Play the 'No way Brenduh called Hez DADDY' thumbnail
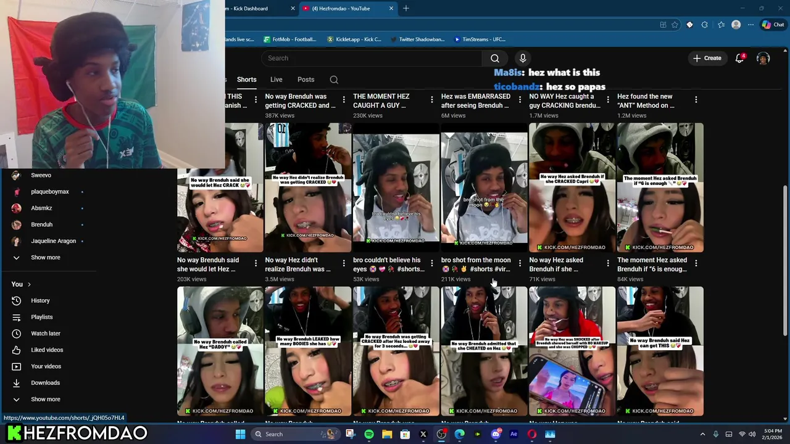This screenshot has width=790, height=444. pos(220,351)
